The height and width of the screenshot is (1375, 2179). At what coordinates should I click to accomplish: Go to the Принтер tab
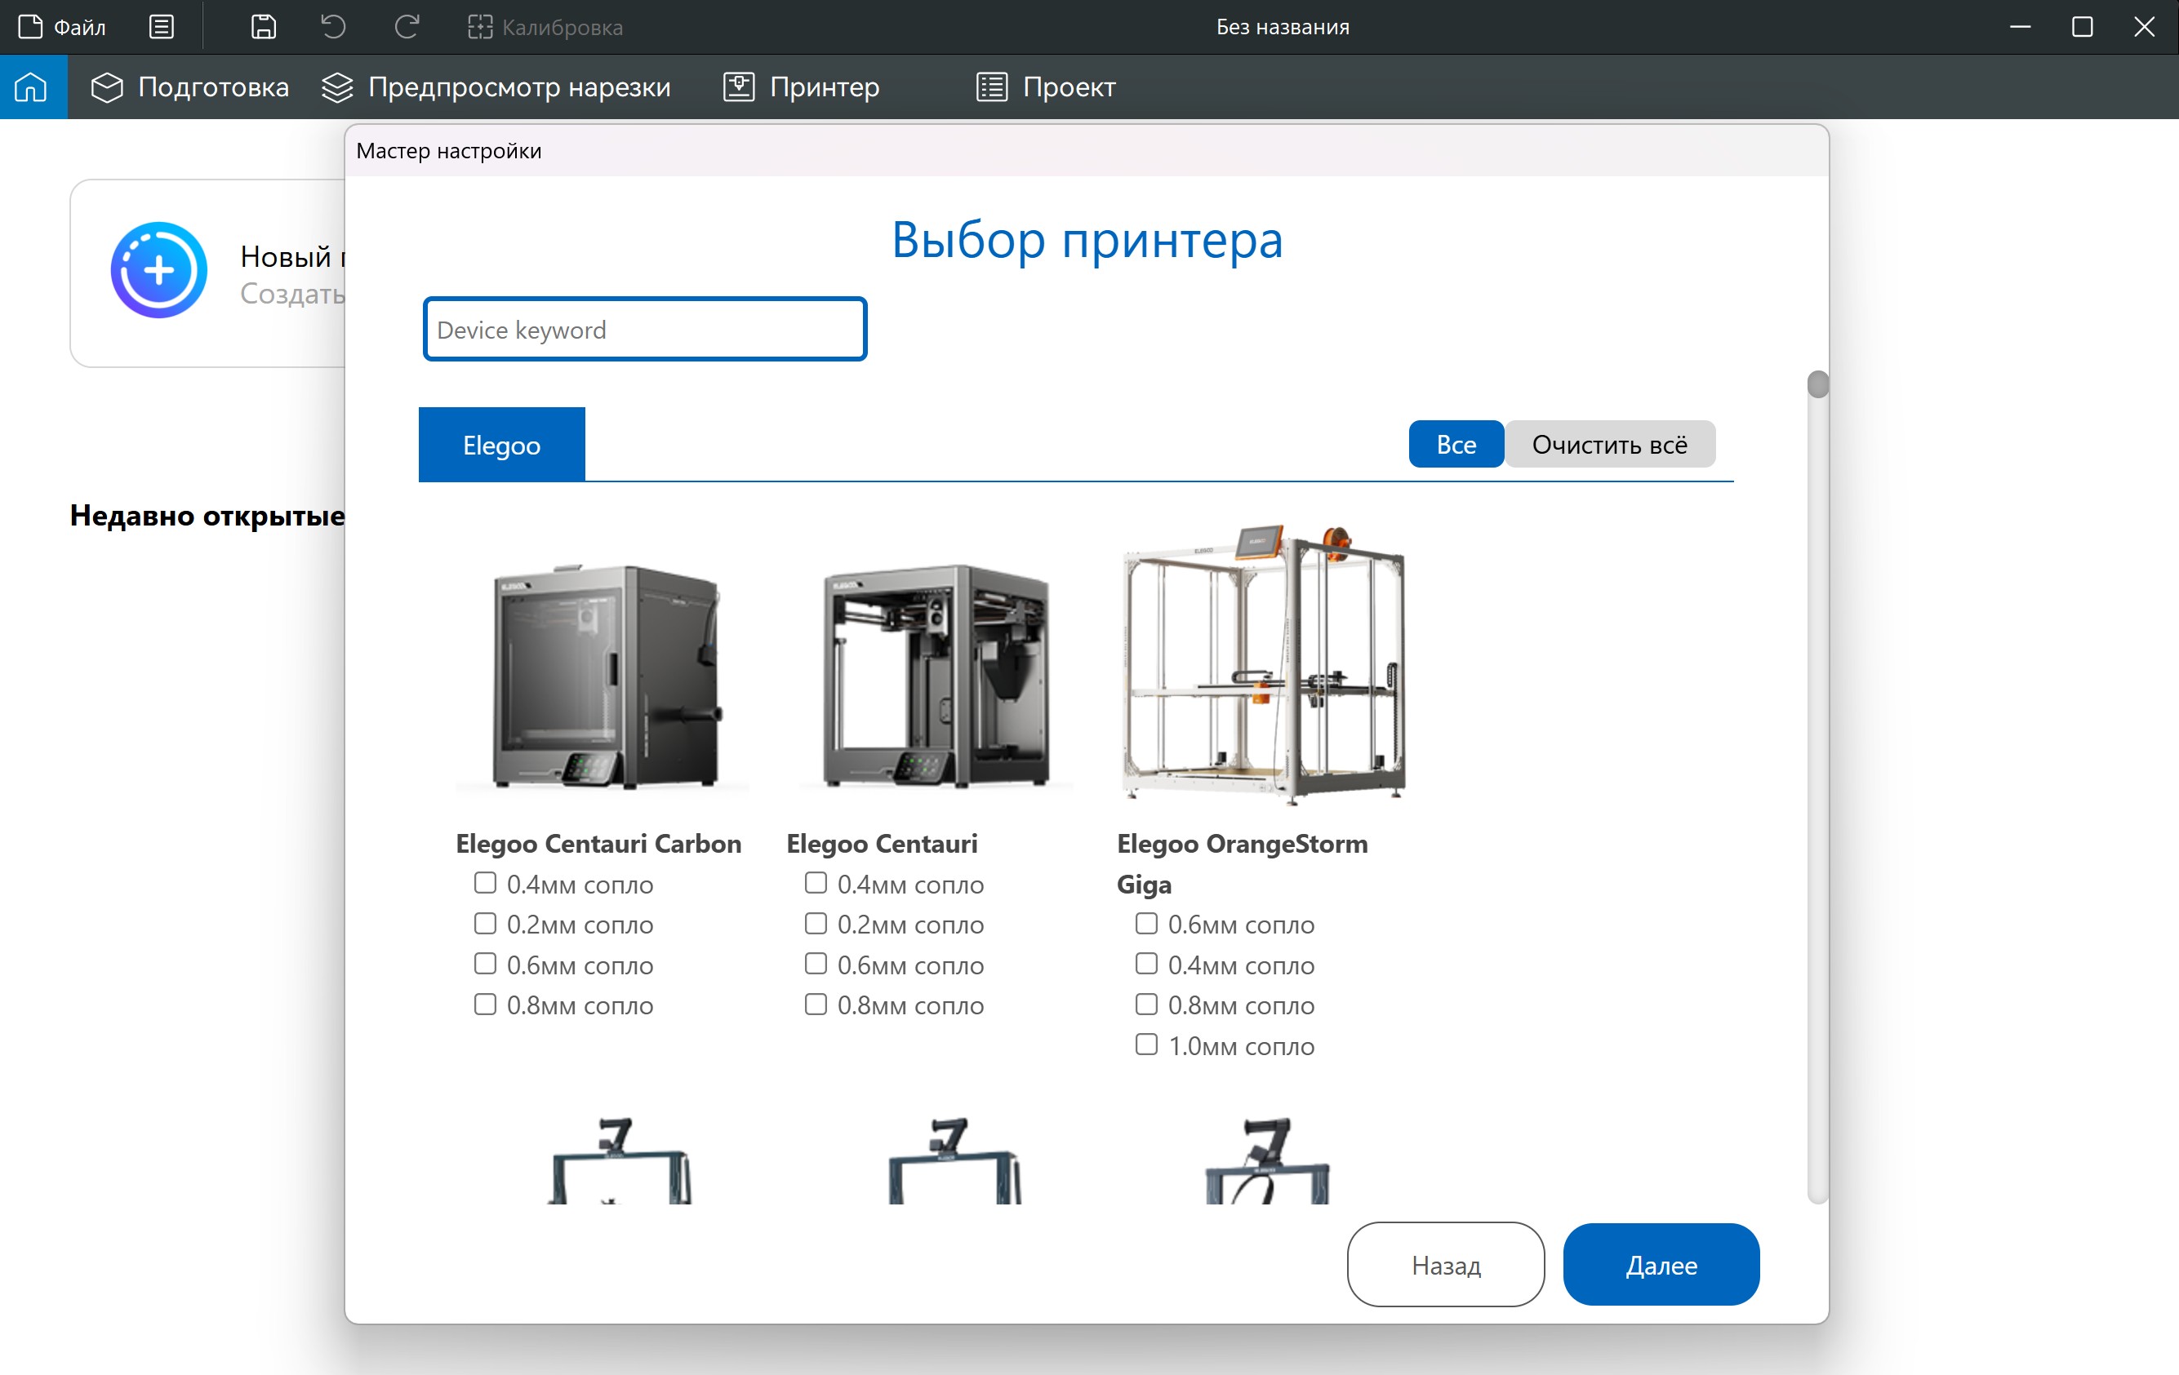[802, 86]
